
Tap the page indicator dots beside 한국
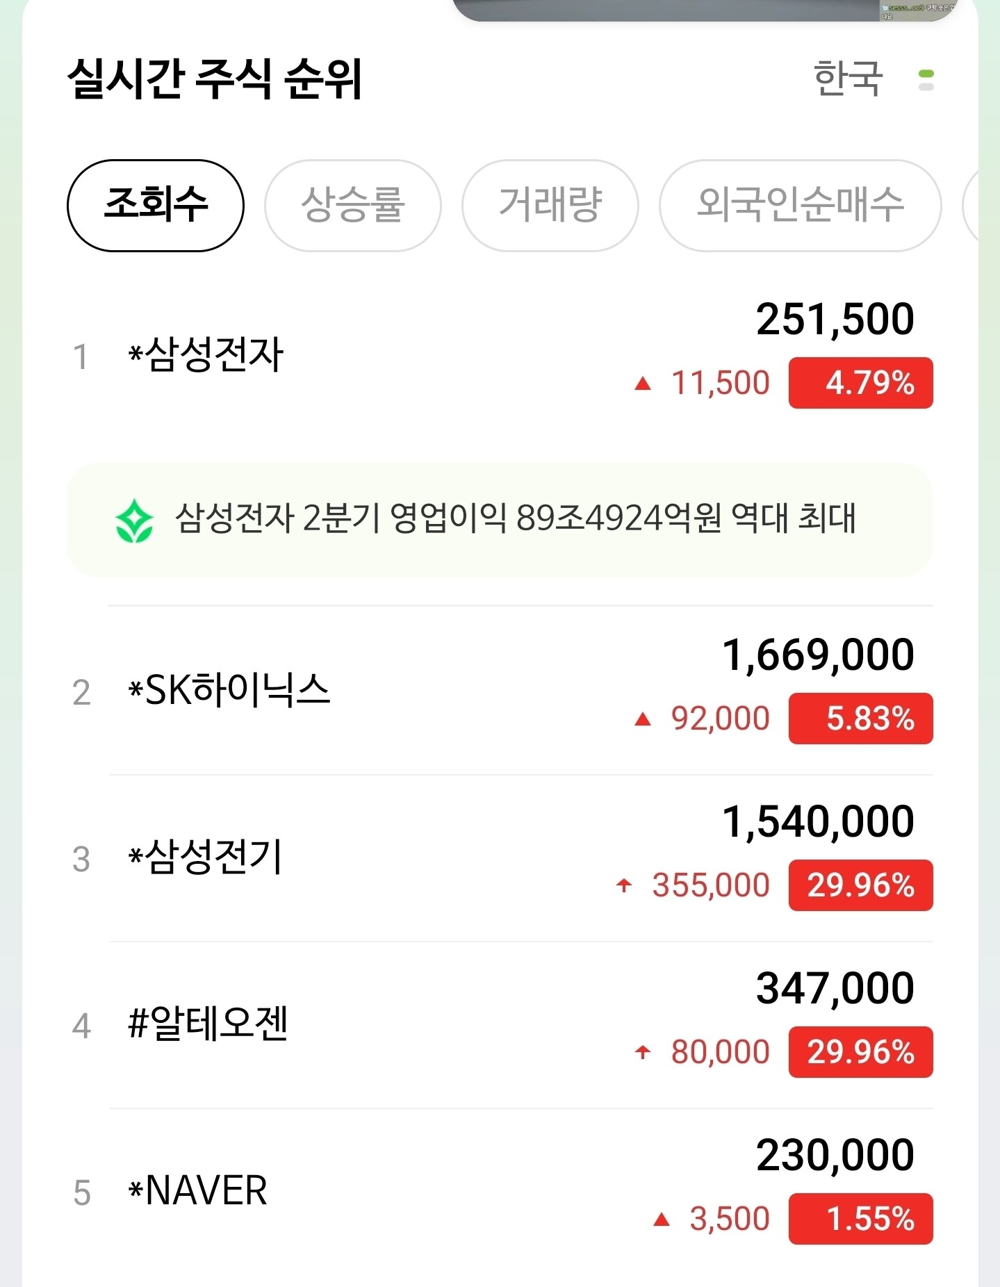(x=926, y=81)
